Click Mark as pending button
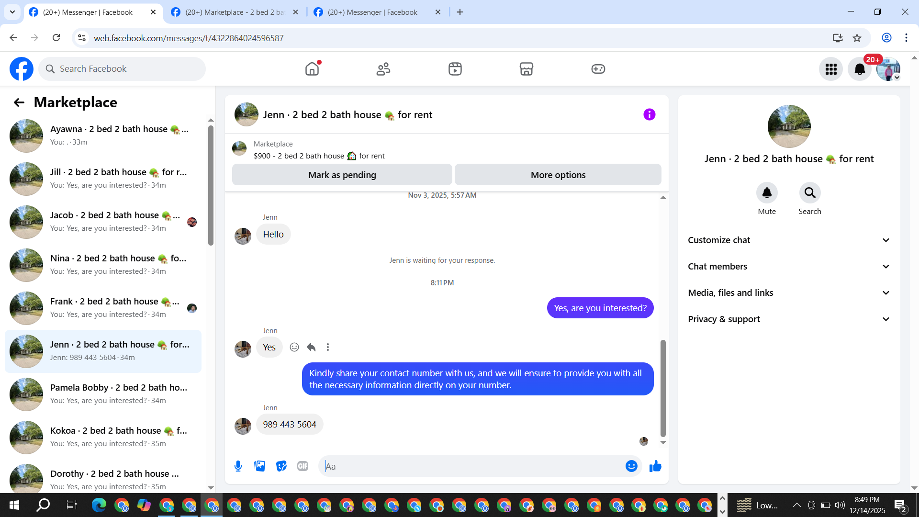The image size is (919, 517). click(x=342, y=175)
